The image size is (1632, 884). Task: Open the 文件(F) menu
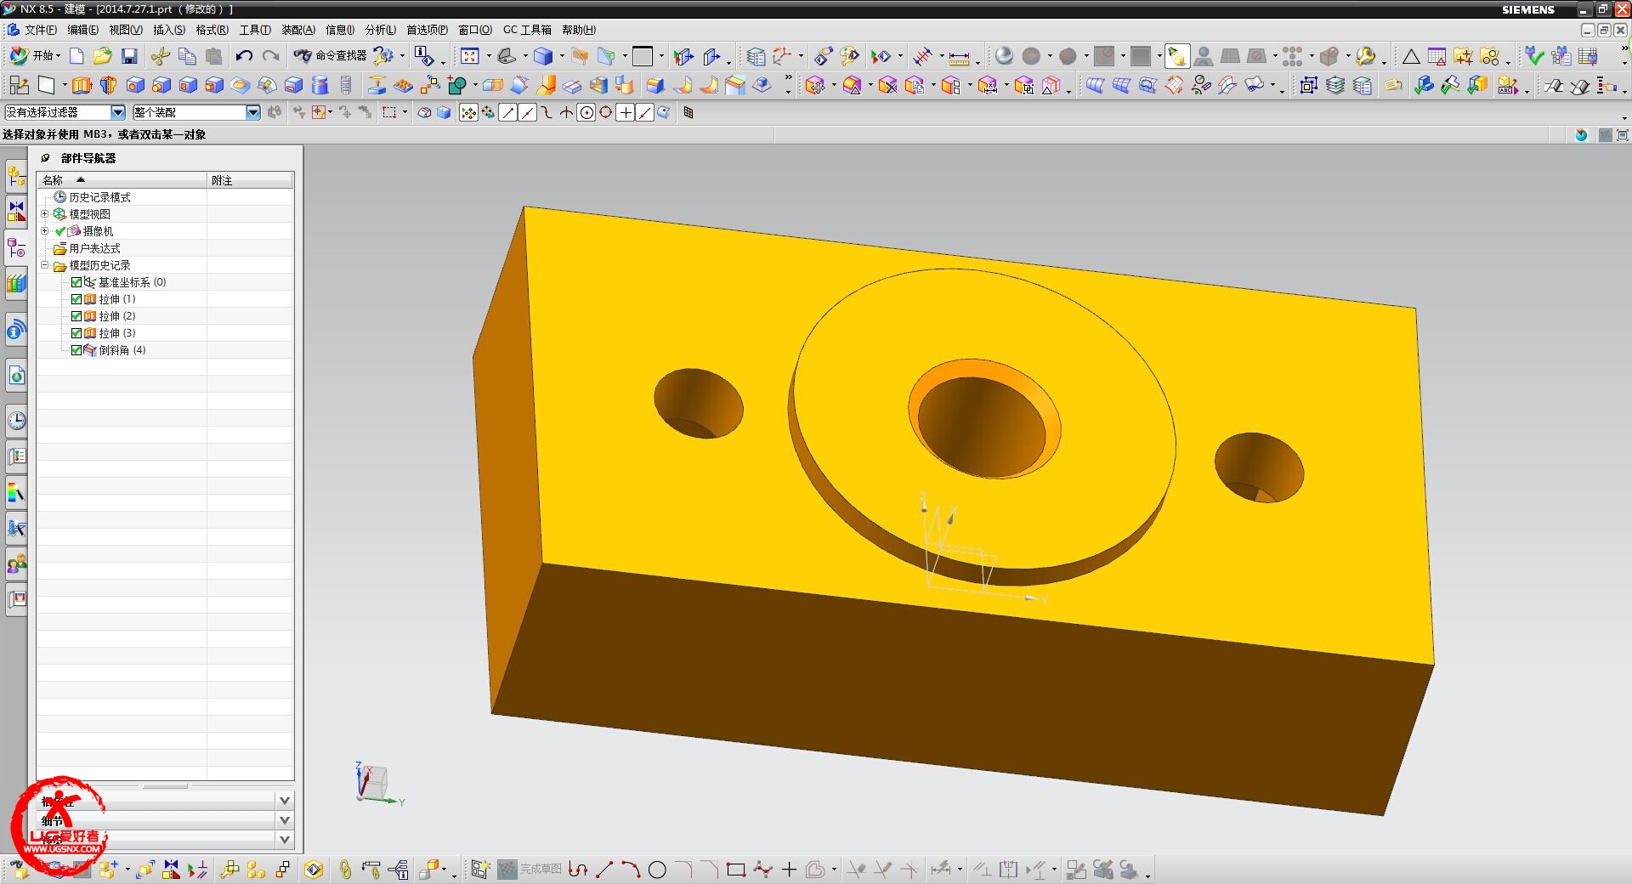coord(40,30)
